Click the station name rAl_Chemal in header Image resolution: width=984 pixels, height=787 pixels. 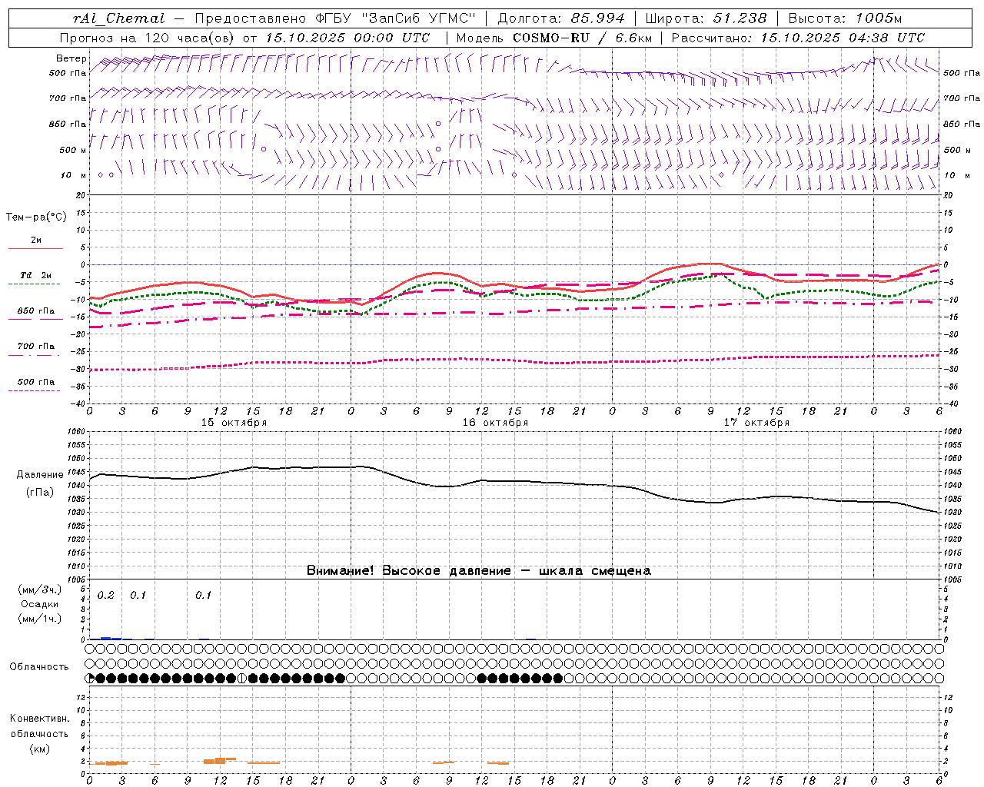(x=119, y=18)
